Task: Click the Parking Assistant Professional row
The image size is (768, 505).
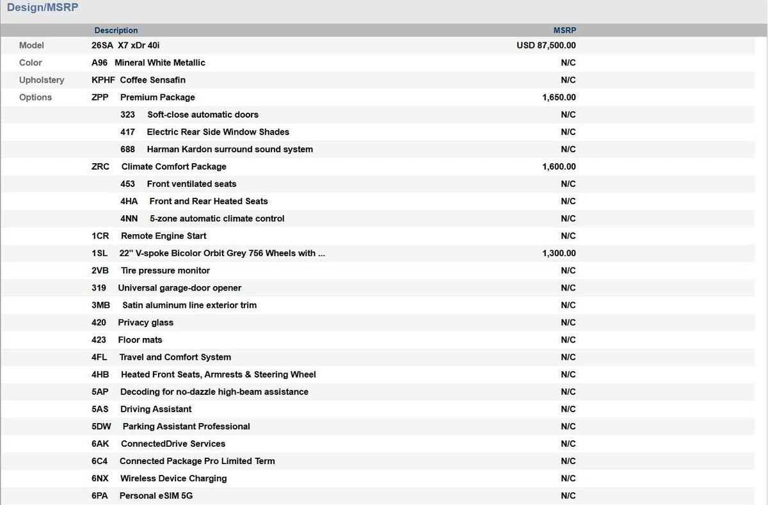Action: [x=186, y=426]
